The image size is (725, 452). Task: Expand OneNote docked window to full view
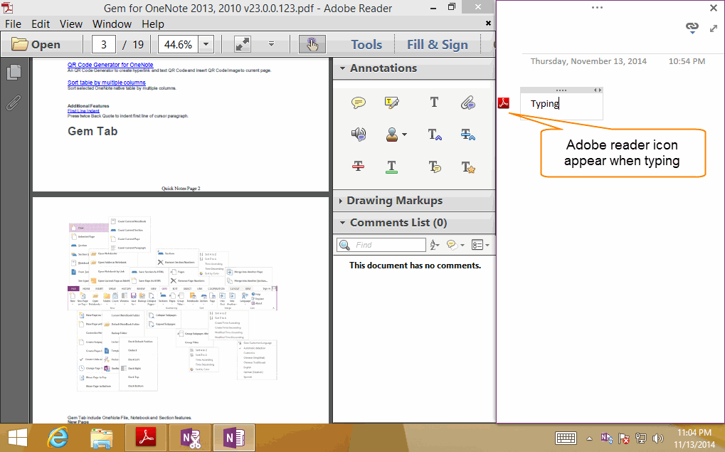(714, 28)
